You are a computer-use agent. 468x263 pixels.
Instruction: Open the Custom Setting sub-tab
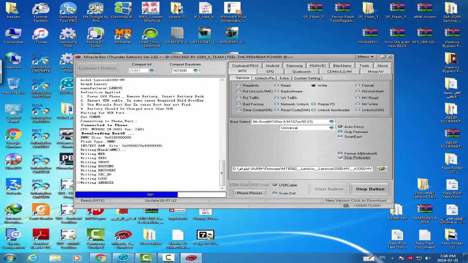307,78
